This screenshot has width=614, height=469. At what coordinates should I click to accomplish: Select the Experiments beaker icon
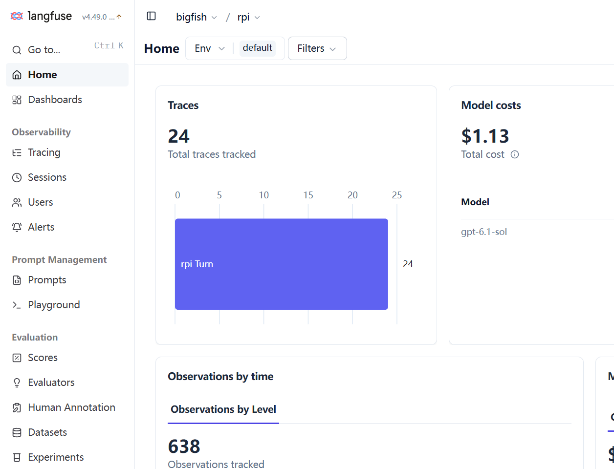(17, 457)
